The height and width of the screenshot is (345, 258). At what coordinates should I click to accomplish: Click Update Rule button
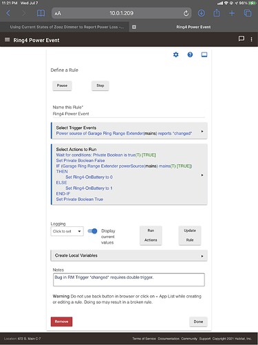click(190, 235)
